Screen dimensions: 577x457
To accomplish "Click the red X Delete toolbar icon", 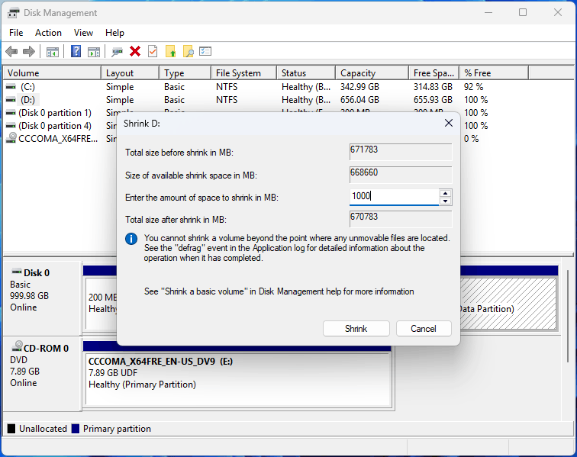I will (x=135, y=51).
